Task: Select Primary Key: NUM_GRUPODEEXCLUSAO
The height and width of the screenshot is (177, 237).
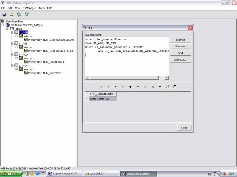Action: (51, 40)
